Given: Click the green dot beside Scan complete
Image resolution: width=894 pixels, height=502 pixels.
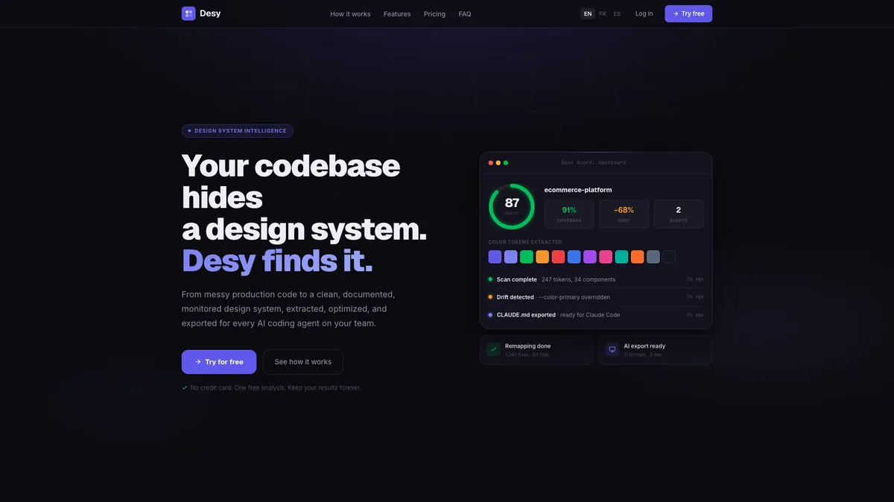Looking at the screenshot, I should [x=490, y=279].
